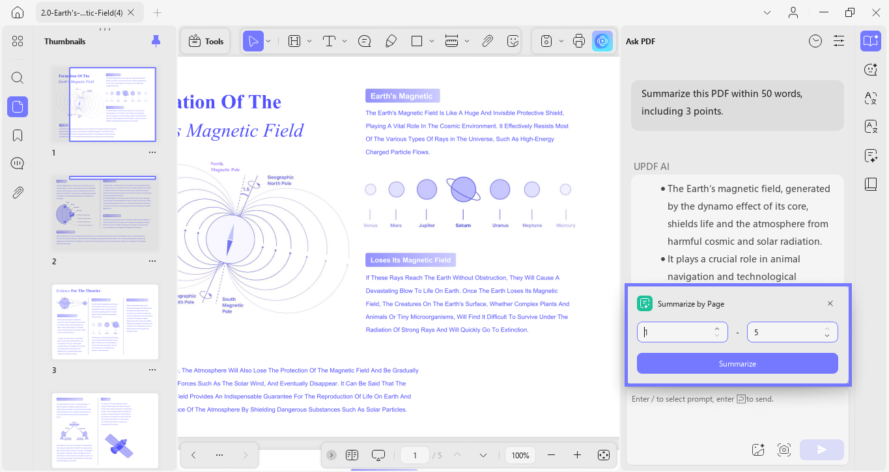
Task: Toggle the UPDF AI button in toolbar
Action: [602, 41]
